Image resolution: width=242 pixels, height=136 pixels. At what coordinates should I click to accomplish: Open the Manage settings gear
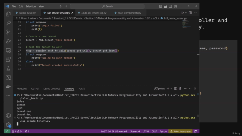click(x=8, y=125)
